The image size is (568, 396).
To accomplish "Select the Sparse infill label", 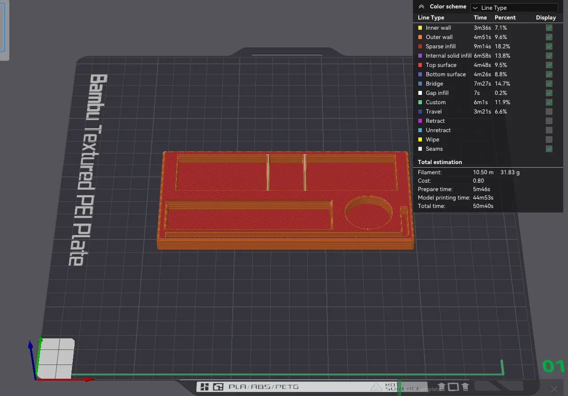I will tap(441, 47).
